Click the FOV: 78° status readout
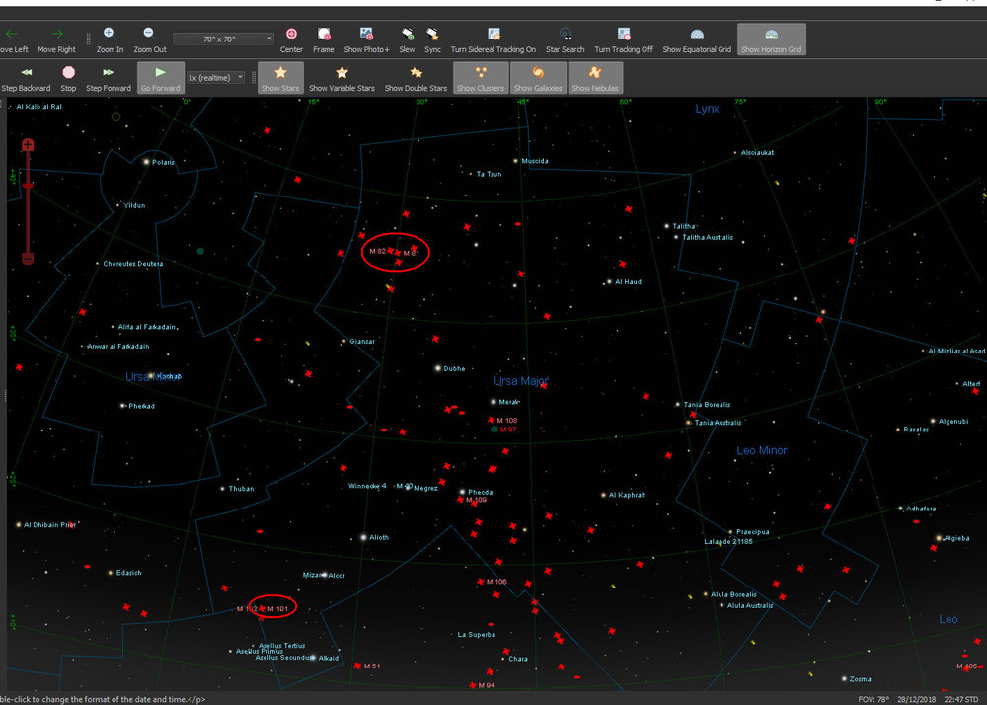This screenshot has height=705, width=987. tap(873, 699)
